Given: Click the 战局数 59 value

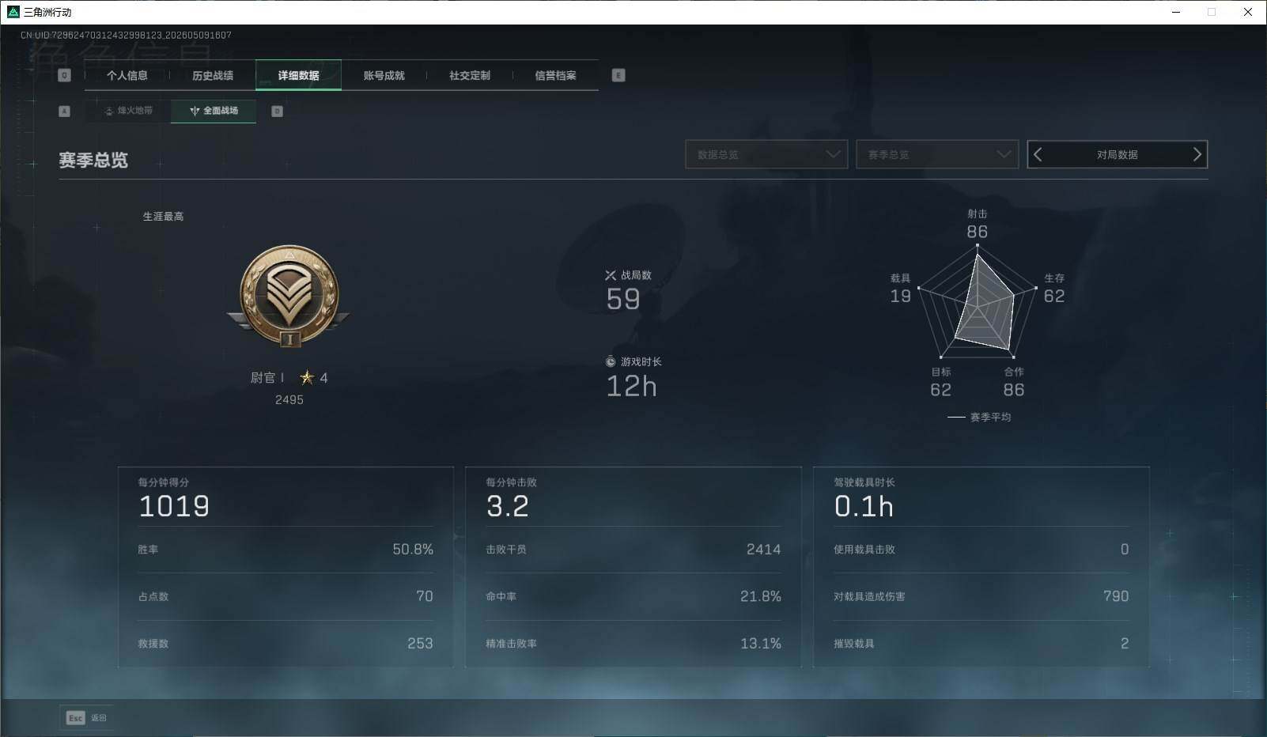Looking at the screenshot, I should [623, 299].
